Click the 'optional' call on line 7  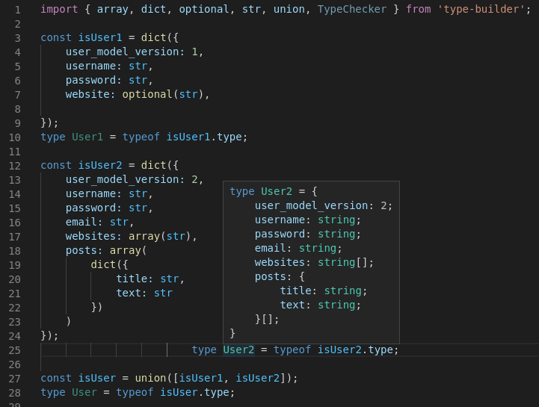click(x=147, y=94)
